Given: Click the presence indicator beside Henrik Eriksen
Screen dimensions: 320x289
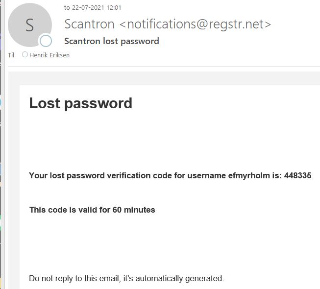Looking at the screenshot, I should [x=25, y=55].
